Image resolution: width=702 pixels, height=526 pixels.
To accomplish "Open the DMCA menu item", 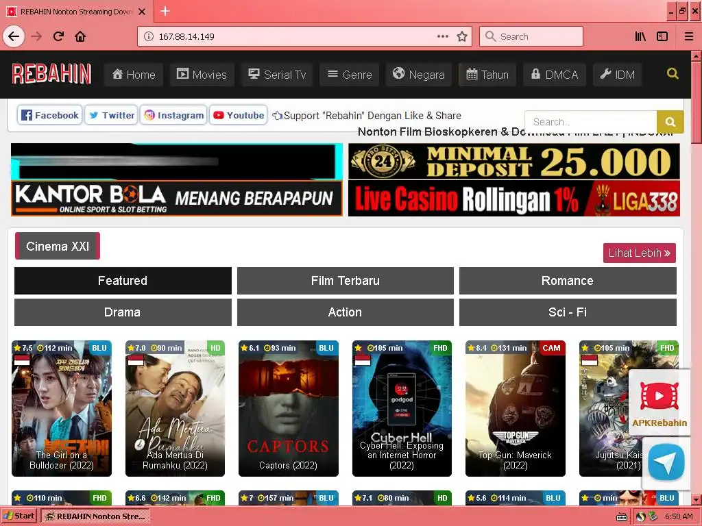I will pos(554,74).
